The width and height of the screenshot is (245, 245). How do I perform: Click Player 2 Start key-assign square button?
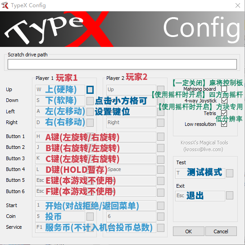[x=161, y=206]
